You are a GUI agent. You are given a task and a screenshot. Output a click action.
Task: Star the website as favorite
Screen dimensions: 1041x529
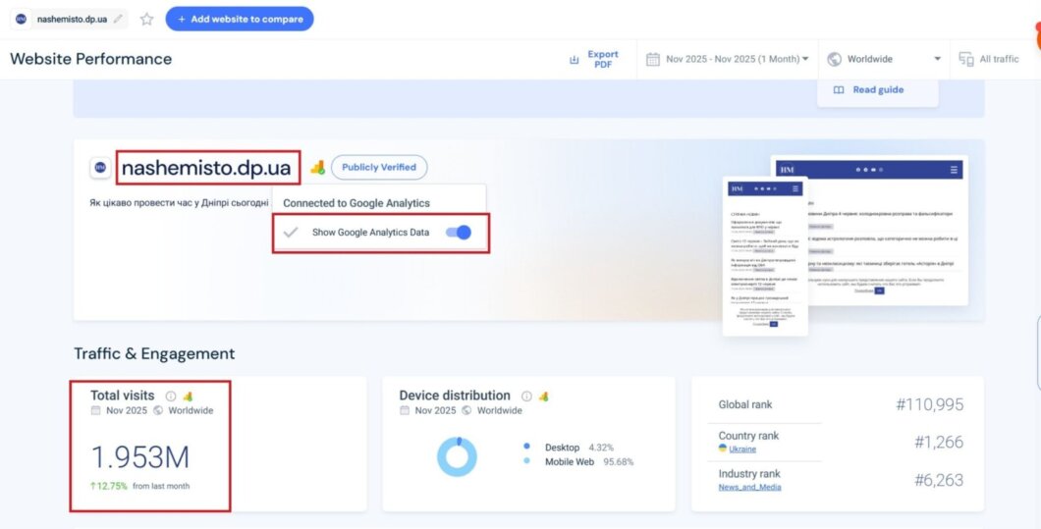point(146,19)
